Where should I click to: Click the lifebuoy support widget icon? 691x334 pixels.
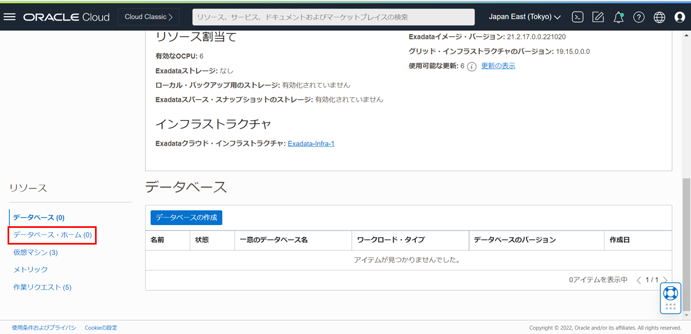[x=670, y=293]
